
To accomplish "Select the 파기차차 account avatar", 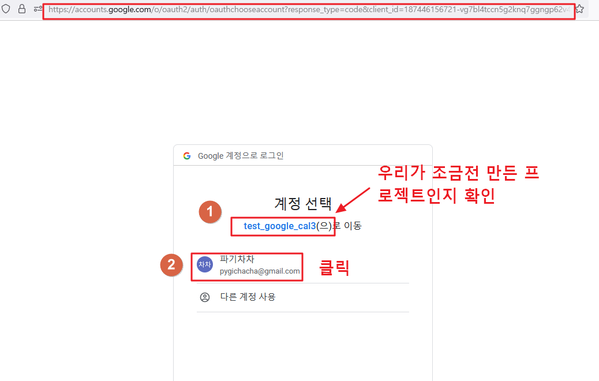I will (x=205, y=264).
